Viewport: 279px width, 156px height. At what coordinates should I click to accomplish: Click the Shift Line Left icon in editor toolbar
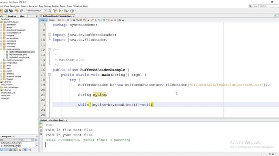(x=104, y=20)
